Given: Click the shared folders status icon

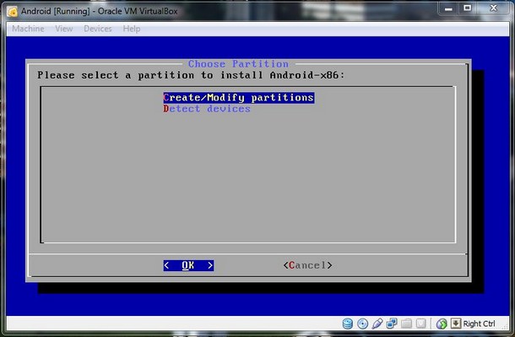Looking at the screenshot, I should tap(406, 323).
